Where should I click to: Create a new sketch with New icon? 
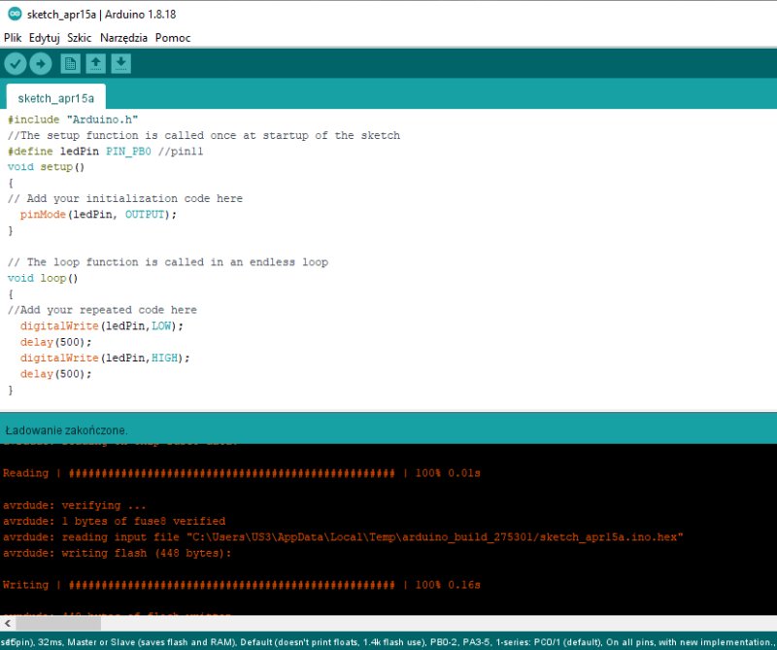click(70, 64)
